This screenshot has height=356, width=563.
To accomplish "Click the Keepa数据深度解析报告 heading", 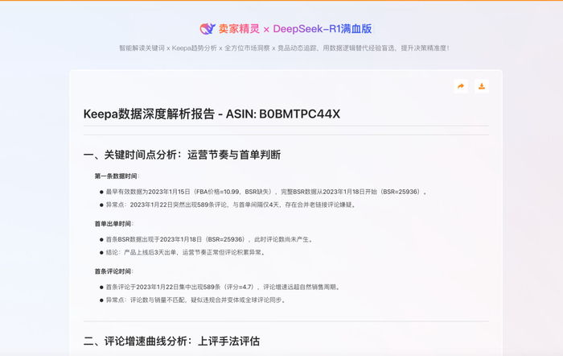I will coord(212,114).
